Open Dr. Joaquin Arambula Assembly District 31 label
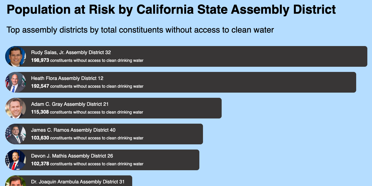The image size is (372, 186). pos(78,182)
